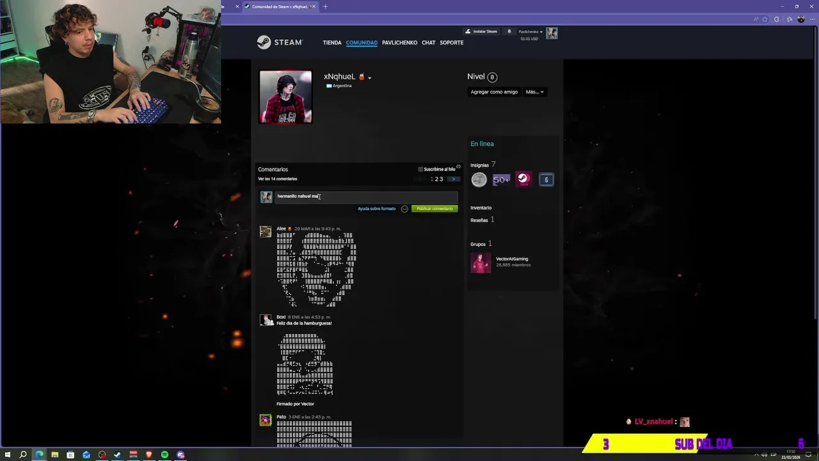819x461 pixels.
Task: Click the Steam logo in the header
Action: click(279, 42)
